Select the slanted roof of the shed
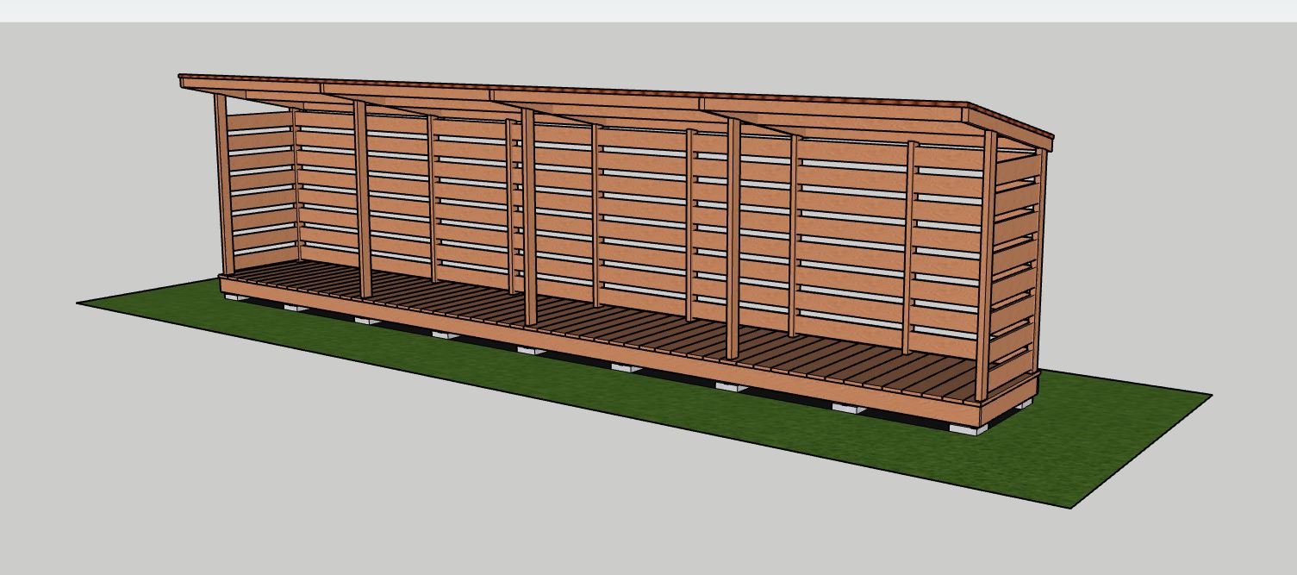 tap(616, 105)
